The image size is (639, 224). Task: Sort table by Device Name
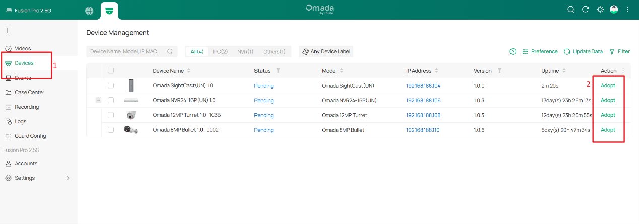(x=189, y=71)
